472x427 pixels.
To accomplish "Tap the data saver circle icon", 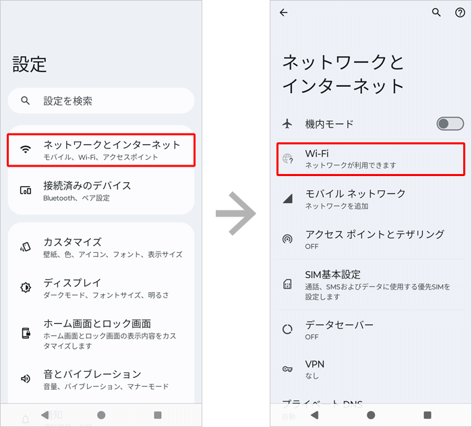I will click(x=288, y=330).
